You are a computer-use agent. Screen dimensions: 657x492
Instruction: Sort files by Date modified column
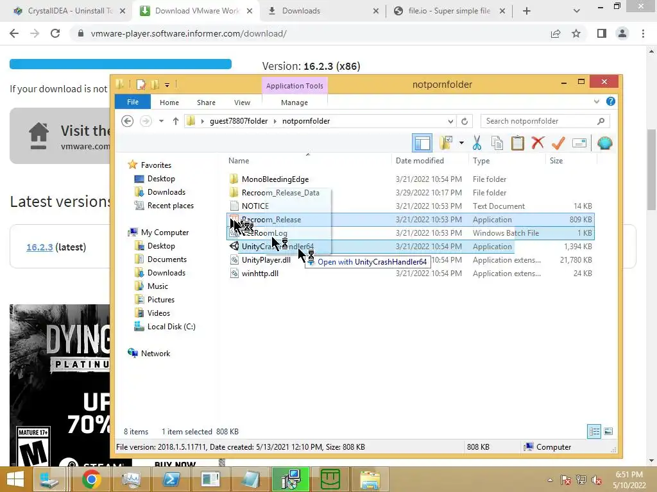coord(420,161)
